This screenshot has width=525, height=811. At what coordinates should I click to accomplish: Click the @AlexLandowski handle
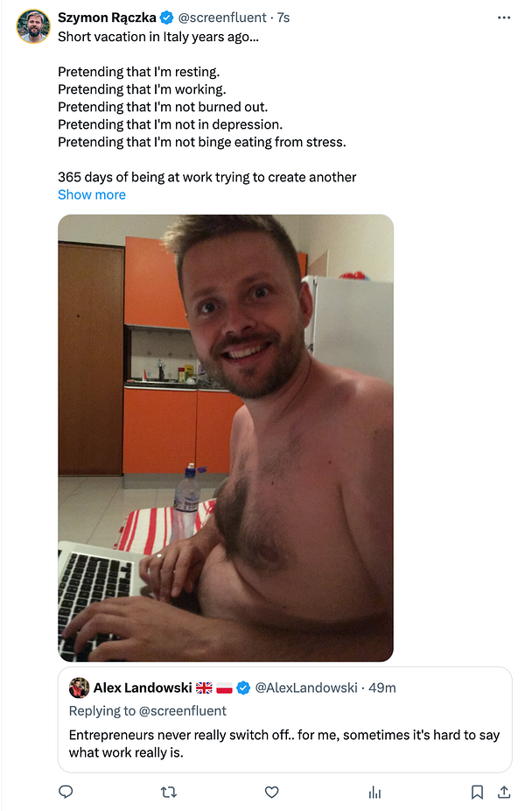(306, 688)
